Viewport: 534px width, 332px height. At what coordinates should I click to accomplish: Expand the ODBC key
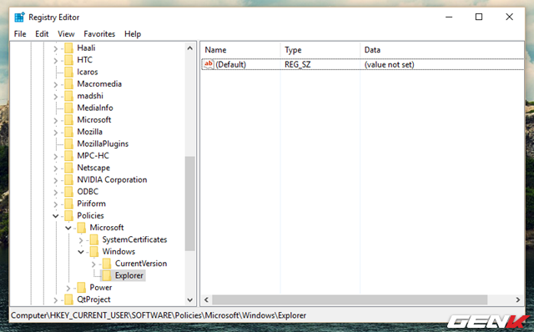(x=56, y=192)
